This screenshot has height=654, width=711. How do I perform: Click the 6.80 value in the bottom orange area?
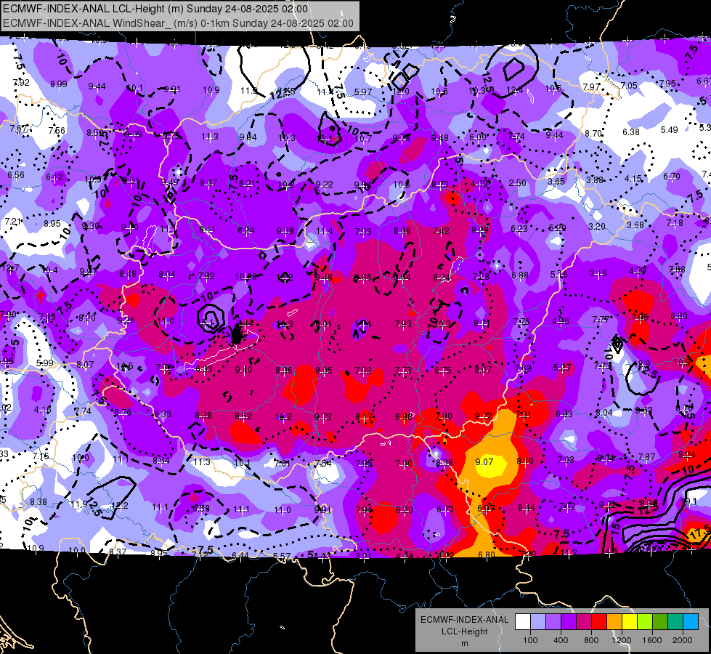(486, 554)
